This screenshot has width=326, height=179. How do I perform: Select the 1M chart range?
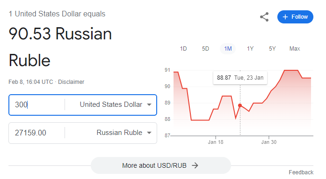228,49
